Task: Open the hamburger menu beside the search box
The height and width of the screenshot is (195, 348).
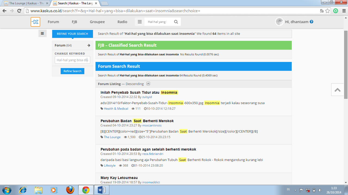Action: coord(140,22)
